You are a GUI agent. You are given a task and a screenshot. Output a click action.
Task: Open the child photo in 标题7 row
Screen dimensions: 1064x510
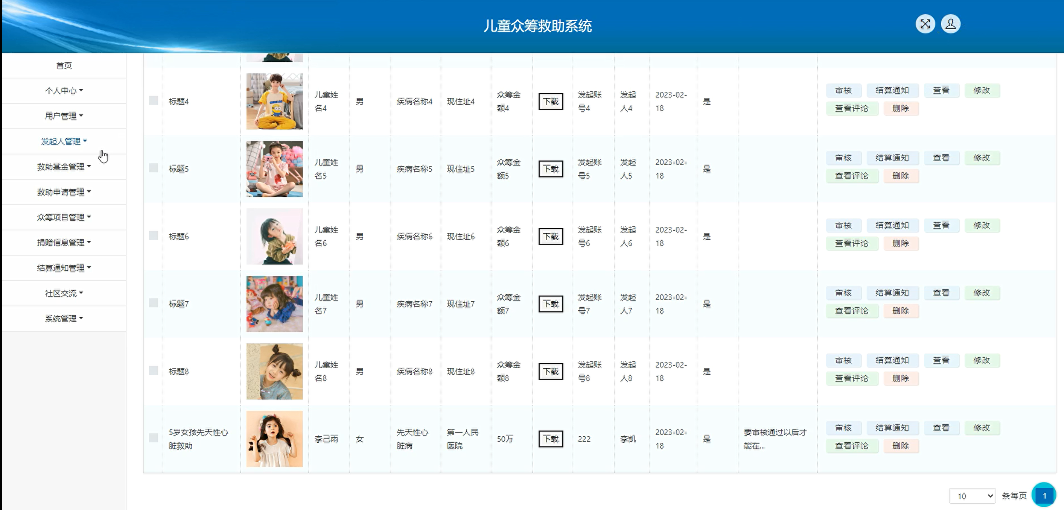[x=274, y=304]
